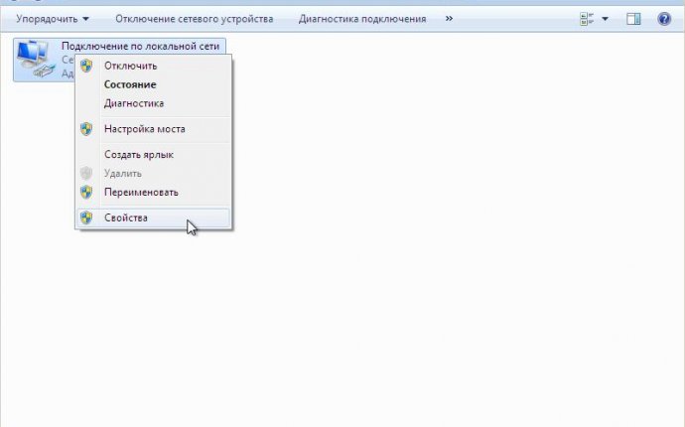
Task: Click the Подключение по локальной сети label
Action: 140,47
